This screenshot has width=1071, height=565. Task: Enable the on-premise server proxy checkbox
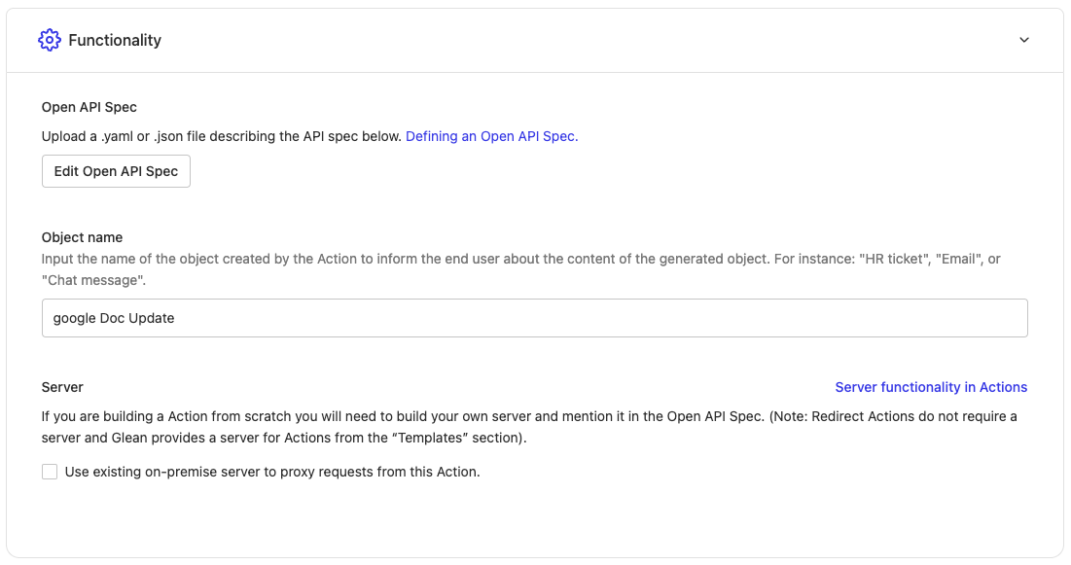coord(50,472)
